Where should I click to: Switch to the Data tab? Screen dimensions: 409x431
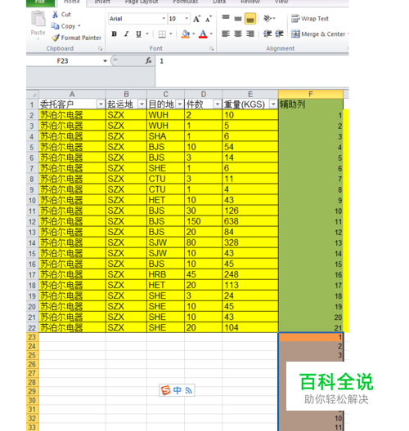(219, 2)
